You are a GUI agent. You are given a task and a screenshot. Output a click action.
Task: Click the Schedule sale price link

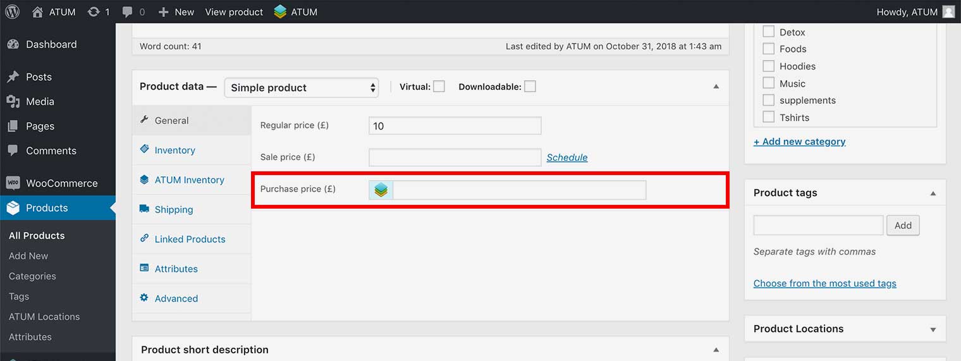(566, 157)
